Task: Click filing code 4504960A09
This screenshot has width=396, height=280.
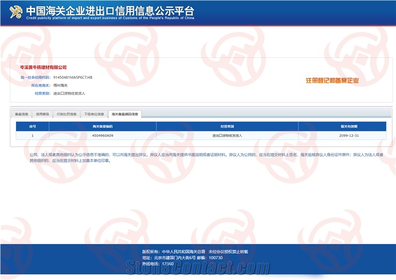Action: tap(102, 136)
